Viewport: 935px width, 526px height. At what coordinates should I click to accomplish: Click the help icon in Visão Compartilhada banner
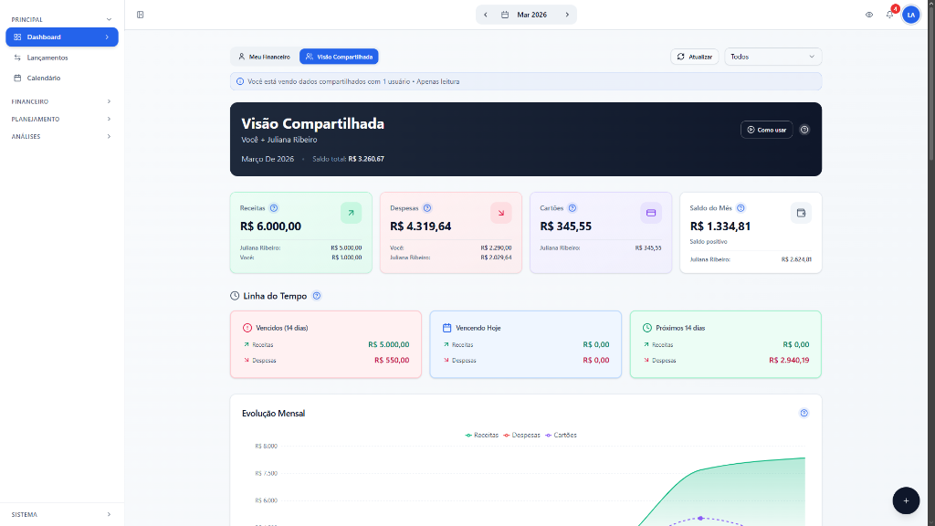804,130
